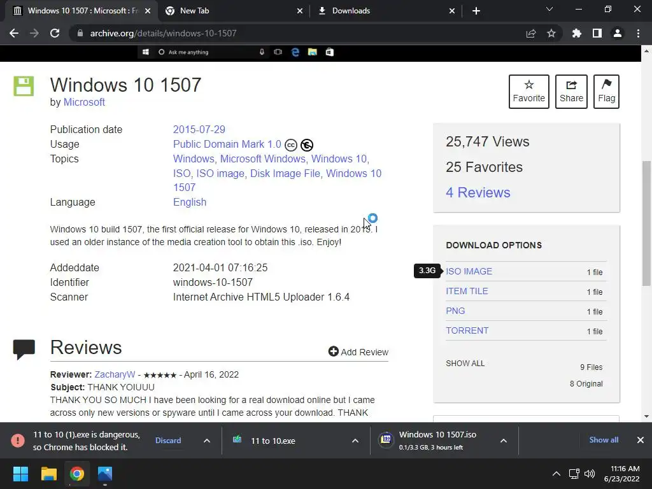Open File Explorer from taskbar

[x=48, y=474]
